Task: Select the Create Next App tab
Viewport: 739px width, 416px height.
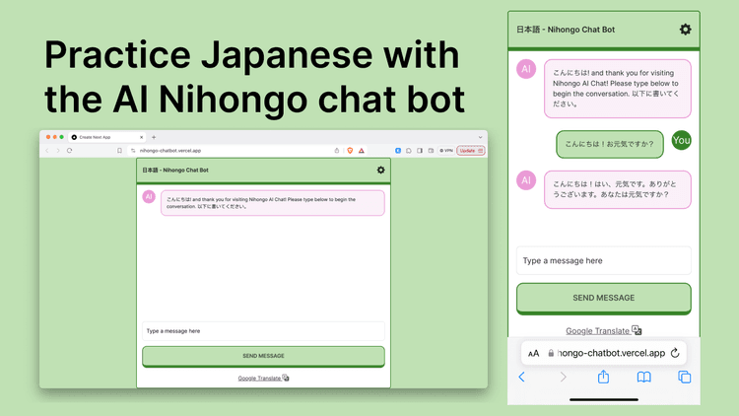Action: 107,137
